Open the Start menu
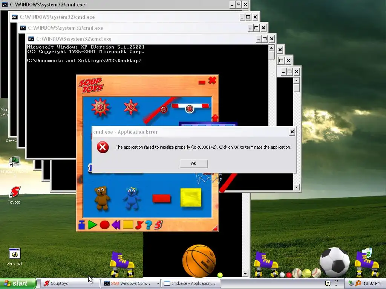This screenshot has height=289, width=386. click(18, 284)
